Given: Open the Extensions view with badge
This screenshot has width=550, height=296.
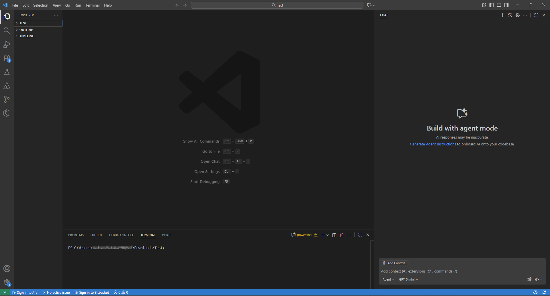Looking at the screenshot, I should click(x=7, y=58).
